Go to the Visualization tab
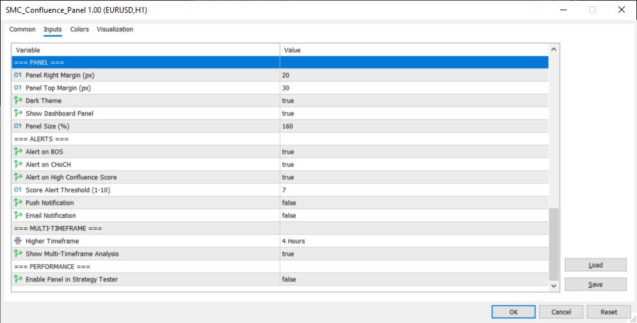The width and height of the screenshot is (637, 323). (115, 29)
